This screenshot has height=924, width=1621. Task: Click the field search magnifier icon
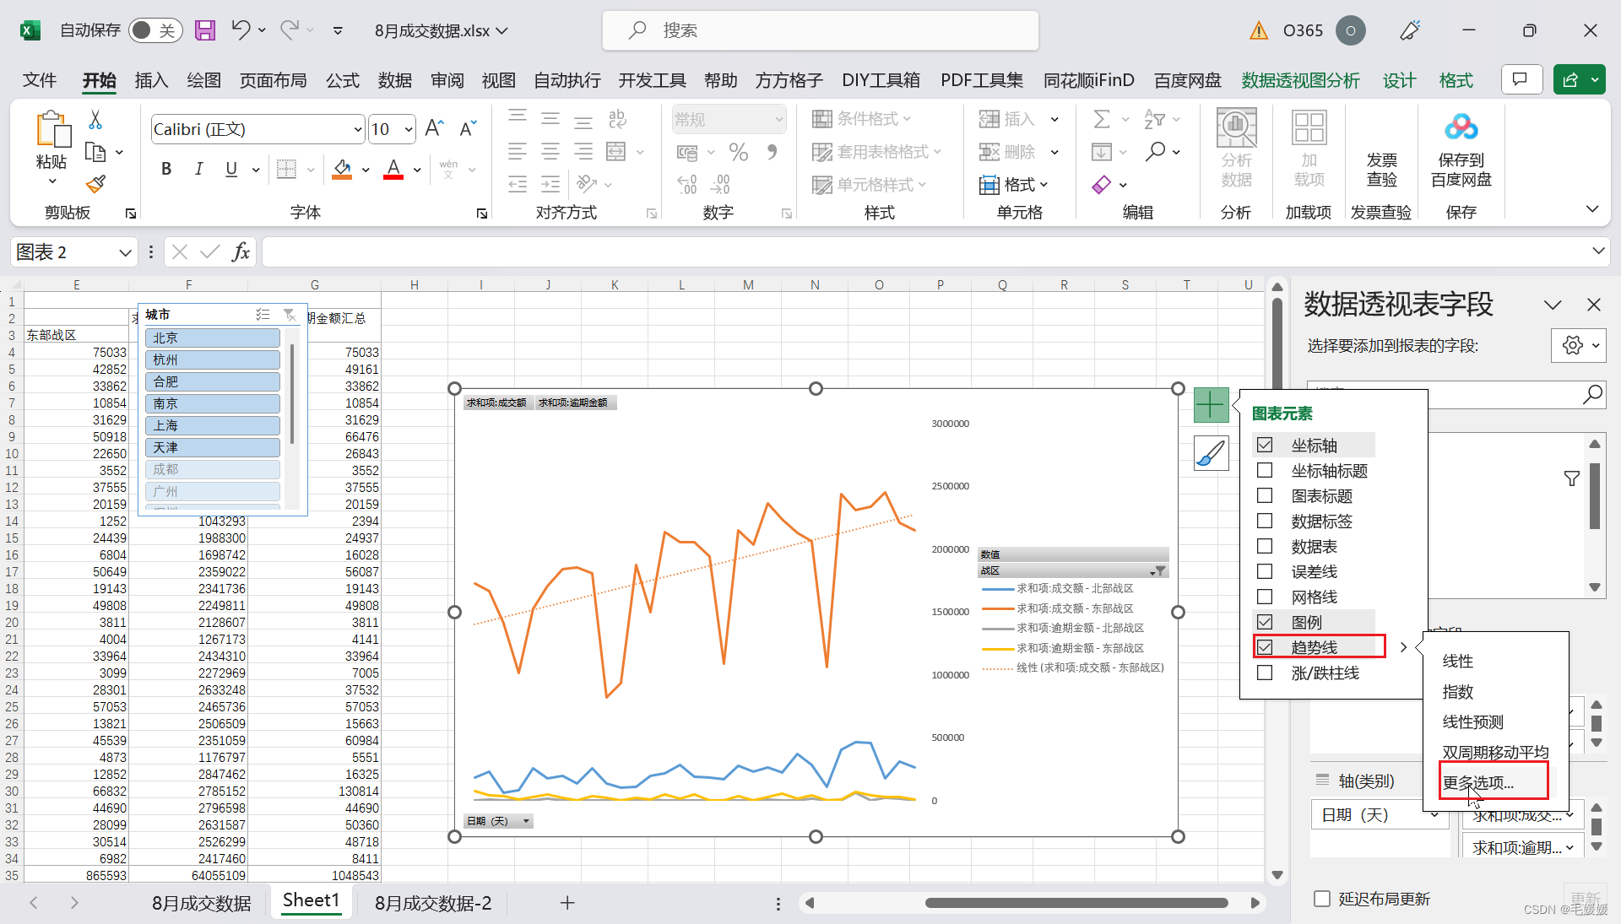(1592, 394)
